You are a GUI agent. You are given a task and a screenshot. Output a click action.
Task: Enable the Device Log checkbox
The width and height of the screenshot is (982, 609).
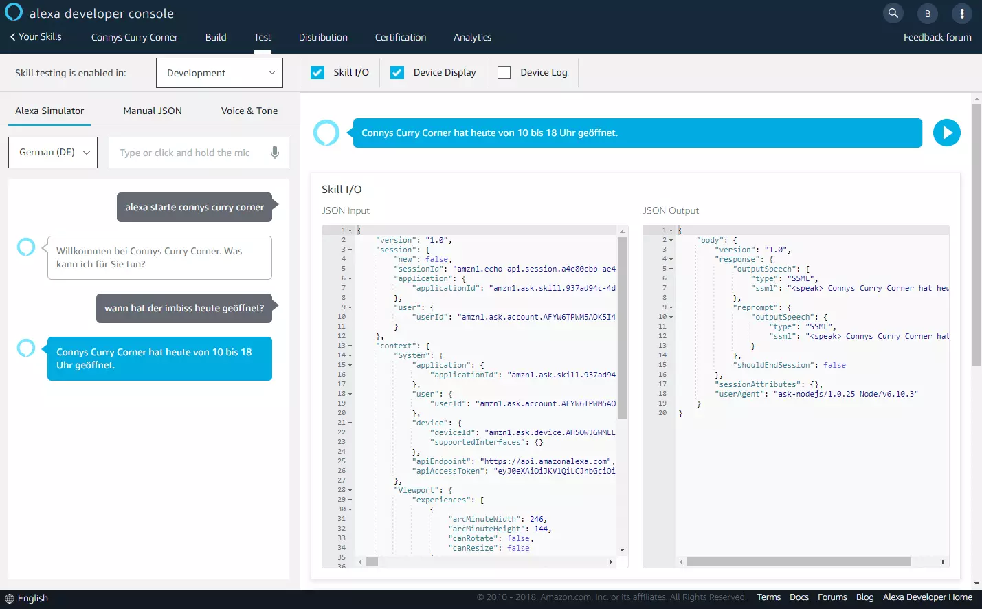point(504,72)
